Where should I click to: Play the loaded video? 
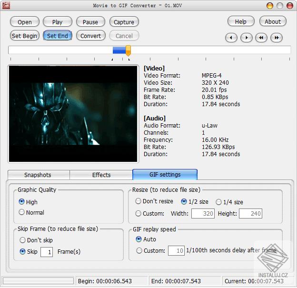[x=58, y=22]
